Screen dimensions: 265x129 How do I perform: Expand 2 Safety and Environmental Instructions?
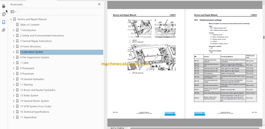14,36
